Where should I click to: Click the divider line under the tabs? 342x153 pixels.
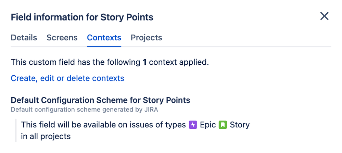171,47
